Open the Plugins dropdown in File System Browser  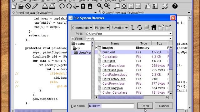[102, 28]
